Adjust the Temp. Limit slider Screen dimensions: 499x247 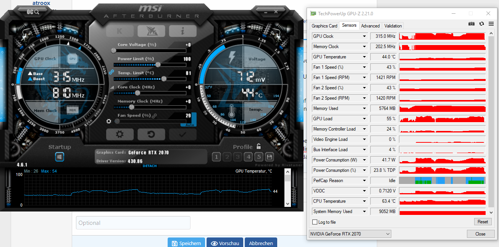[150, 79]
